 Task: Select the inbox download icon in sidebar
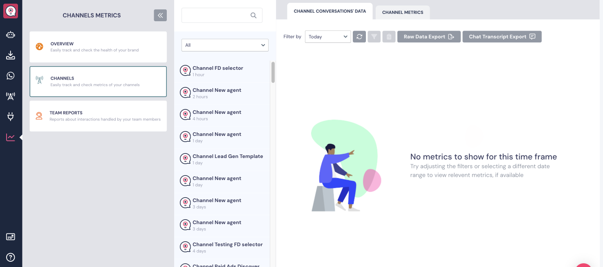click(x=10, y=55)
